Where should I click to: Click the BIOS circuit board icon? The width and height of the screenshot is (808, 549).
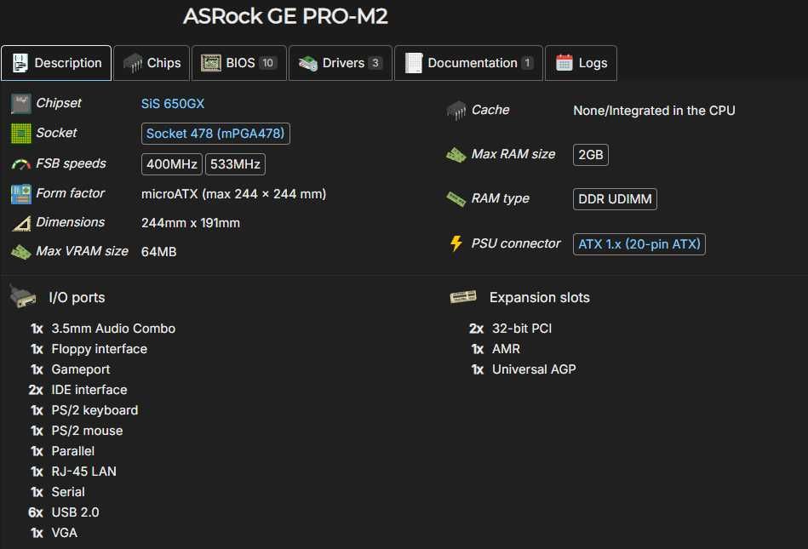coord(211,63)
